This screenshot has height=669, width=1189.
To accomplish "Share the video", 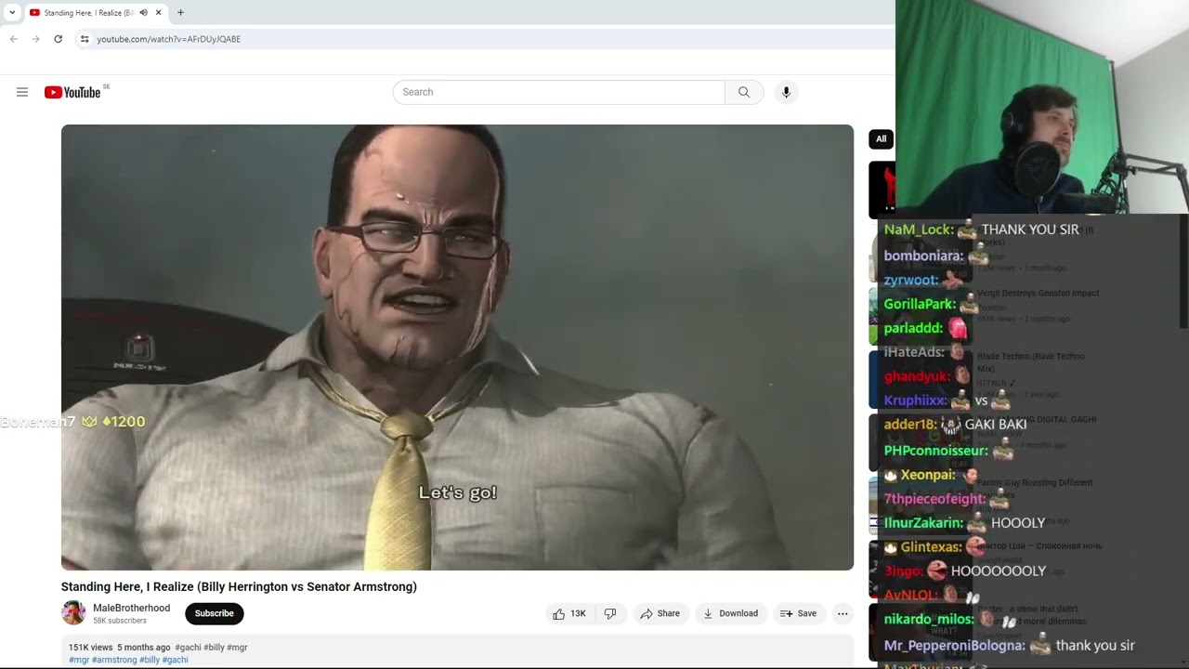I will pos(660,613).
